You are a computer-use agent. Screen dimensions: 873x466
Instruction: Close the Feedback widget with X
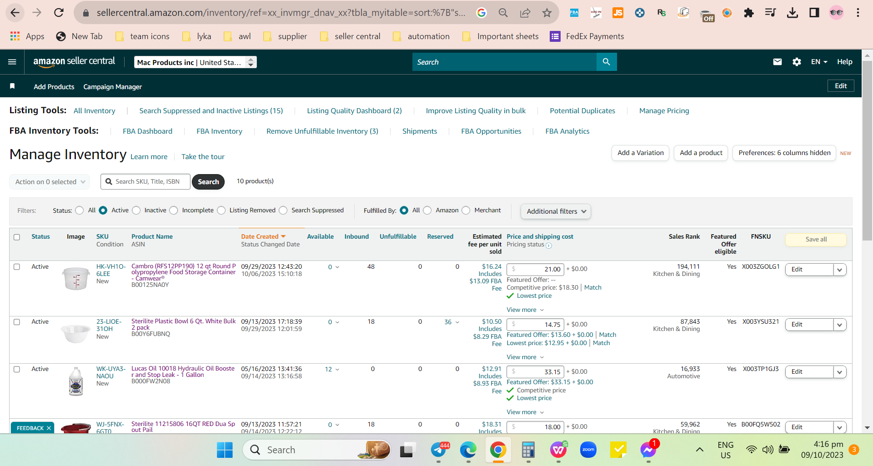pos(49,428)
